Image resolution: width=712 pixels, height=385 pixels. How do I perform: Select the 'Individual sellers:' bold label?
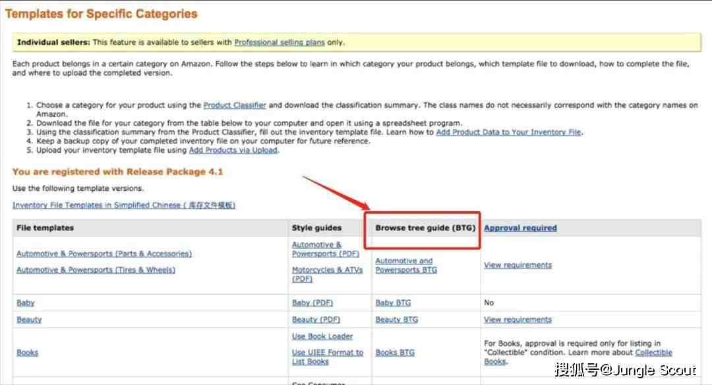coord(53,42)
